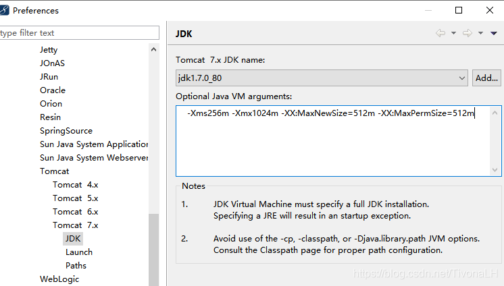
Task: Select the Tomcat parent node
Action: (x=54, y=171)
